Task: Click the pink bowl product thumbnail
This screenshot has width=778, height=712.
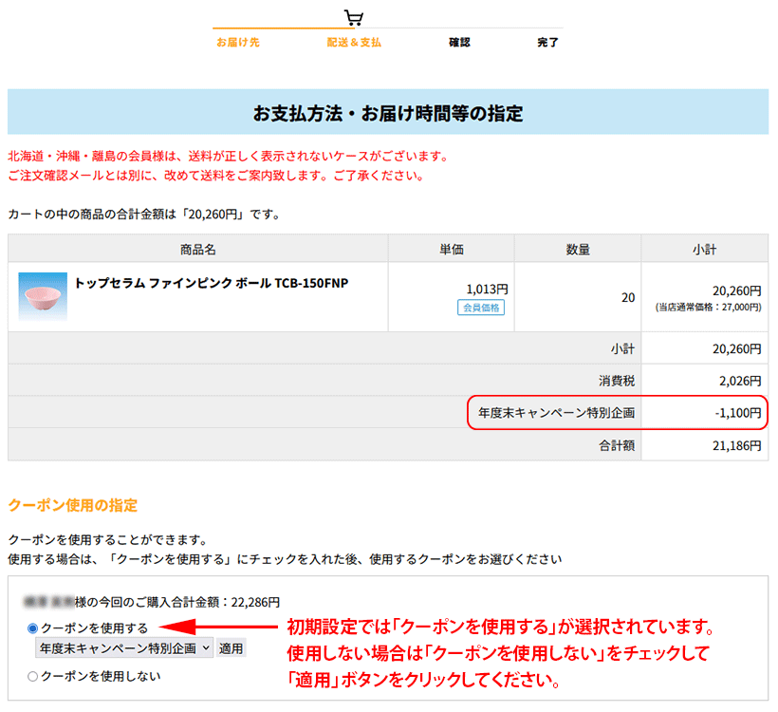Action: 43,295
